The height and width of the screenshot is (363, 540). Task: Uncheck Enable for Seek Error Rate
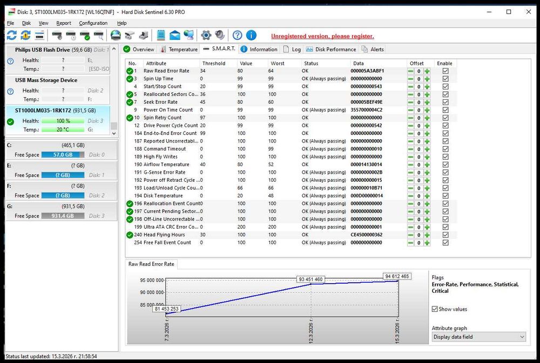pos(446,102)
